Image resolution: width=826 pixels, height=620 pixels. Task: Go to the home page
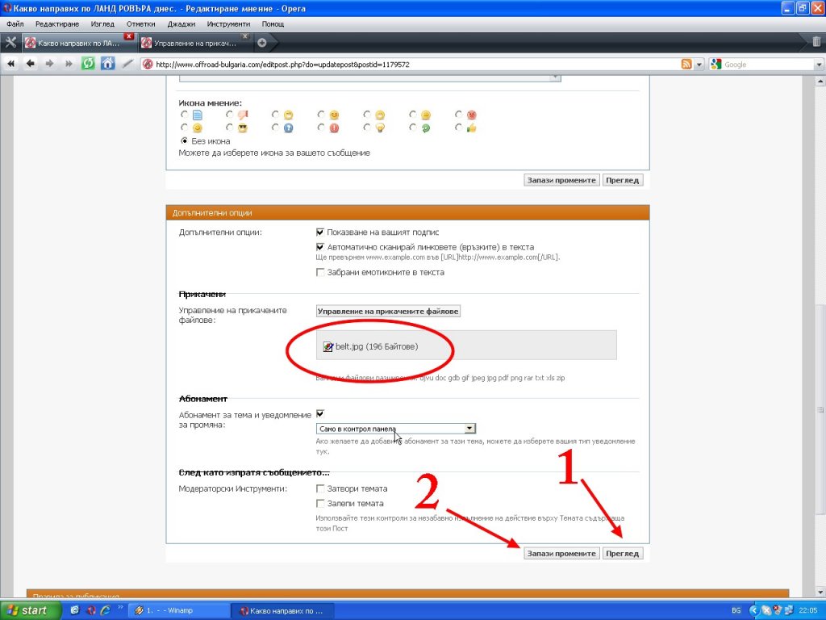tap(107, 64)
